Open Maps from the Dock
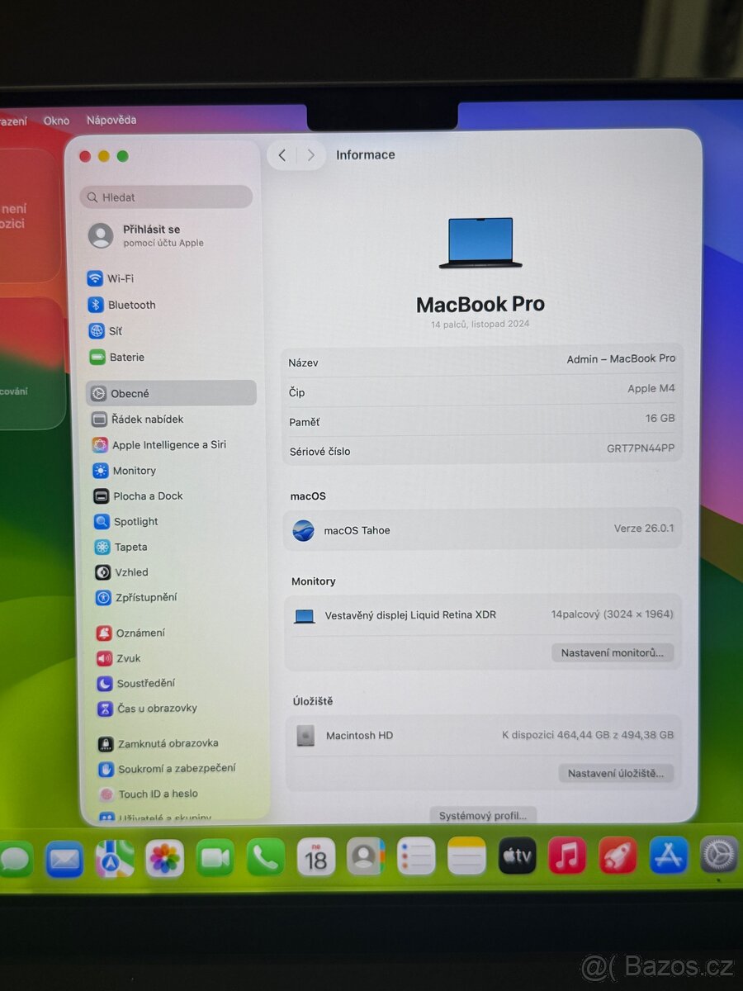Screen dimensions: 743x991 [115, 858]
